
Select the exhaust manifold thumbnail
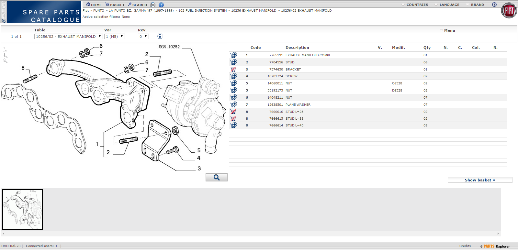click(22, 210)
